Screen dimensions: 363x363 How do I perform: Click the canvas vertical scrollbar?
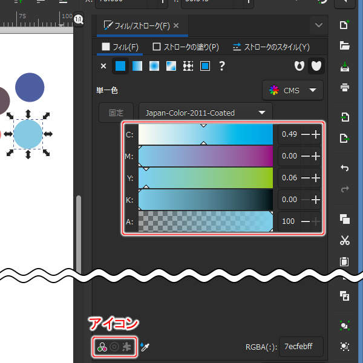[x=79, y=234]
